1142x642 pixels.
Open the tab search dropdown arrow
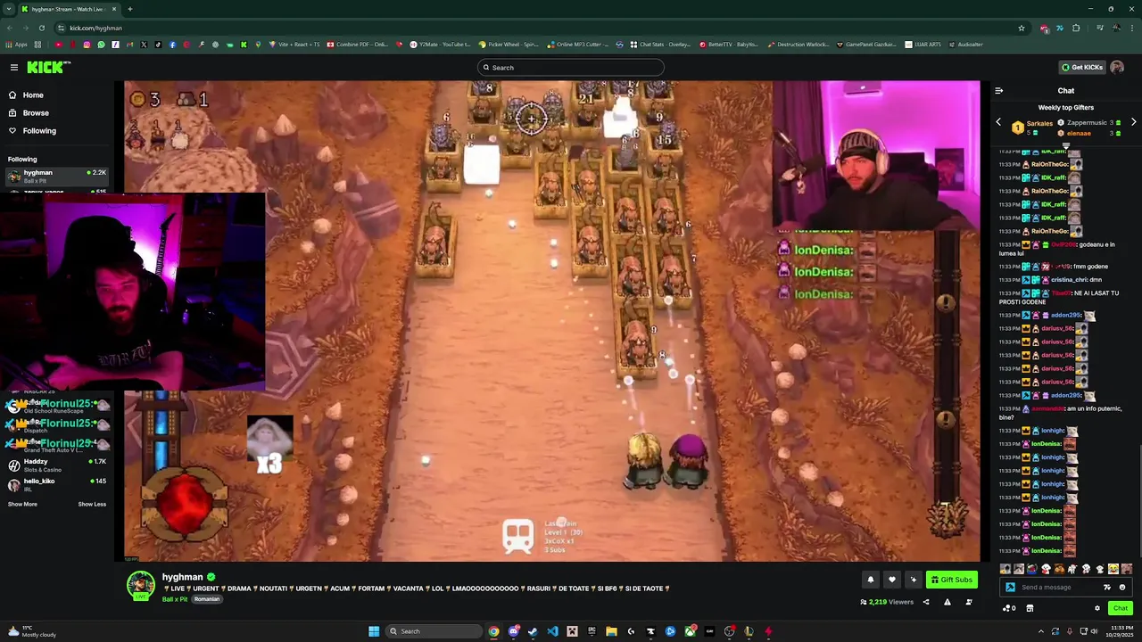pos(8,9)
